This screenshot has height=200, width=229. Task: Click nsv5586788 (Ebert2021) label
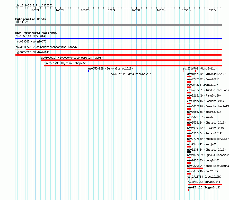(x=204, y=112)
